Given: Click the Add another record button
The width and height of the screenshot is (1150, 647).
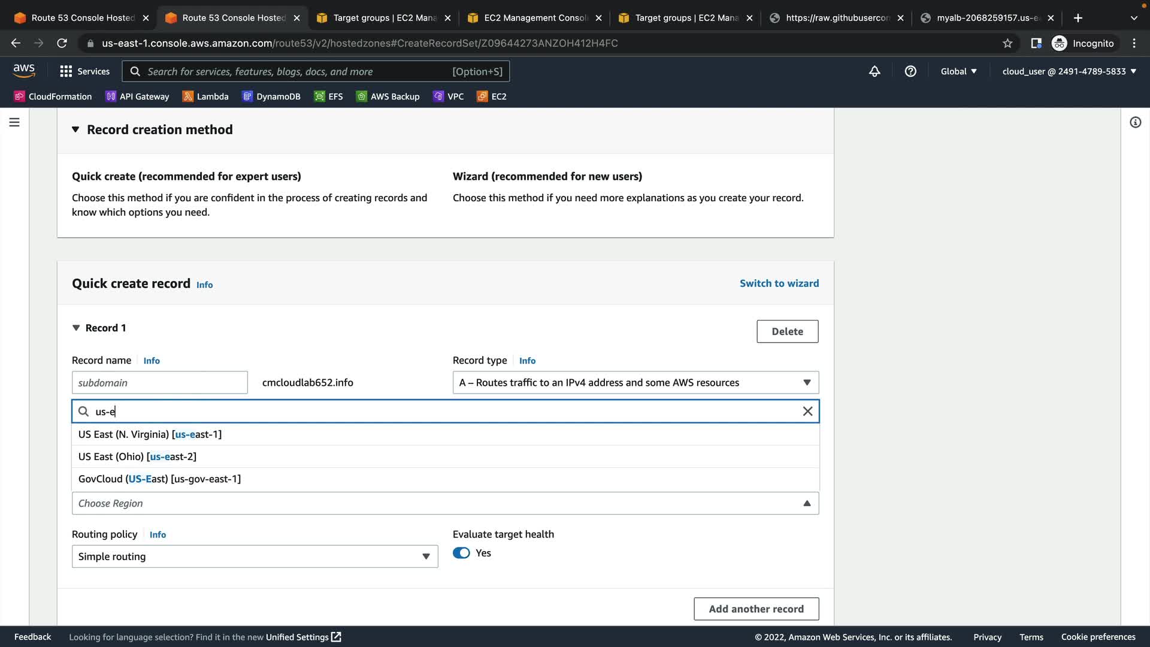Looking at the screenshot, I should (756, 609).
